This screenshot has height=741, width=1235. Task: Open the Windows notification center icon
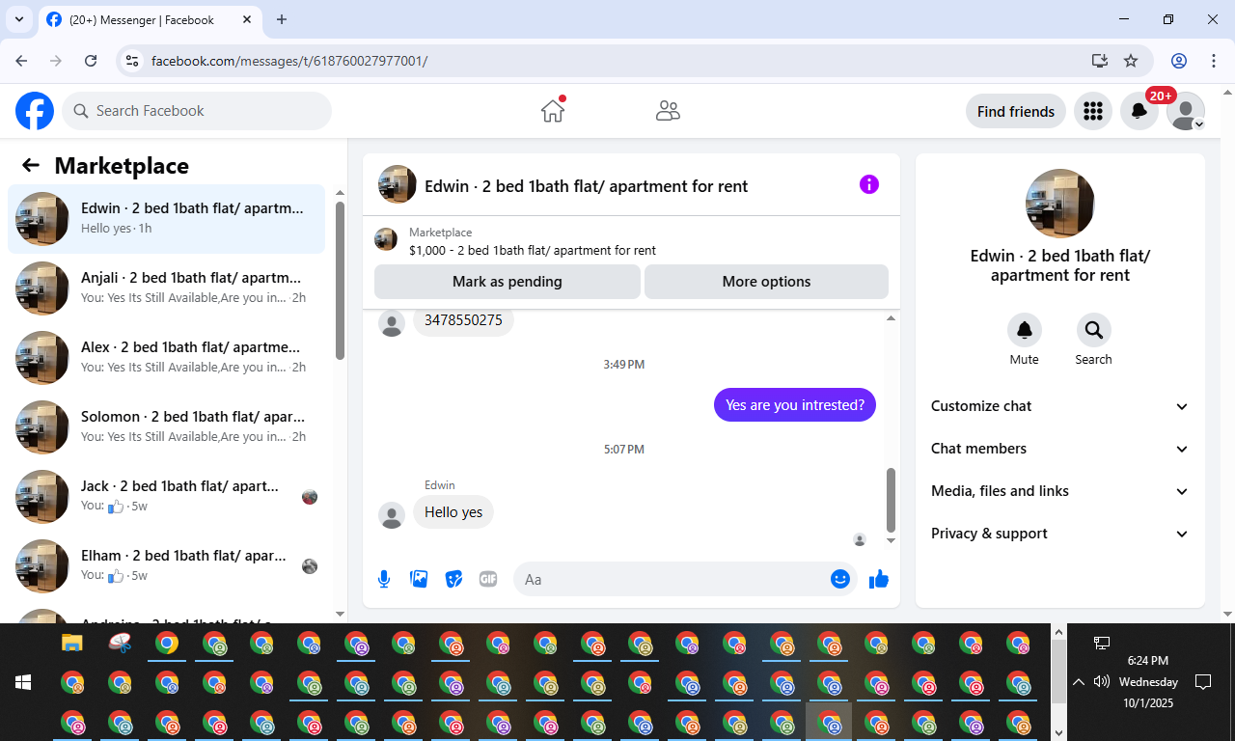coord(1203,682)
